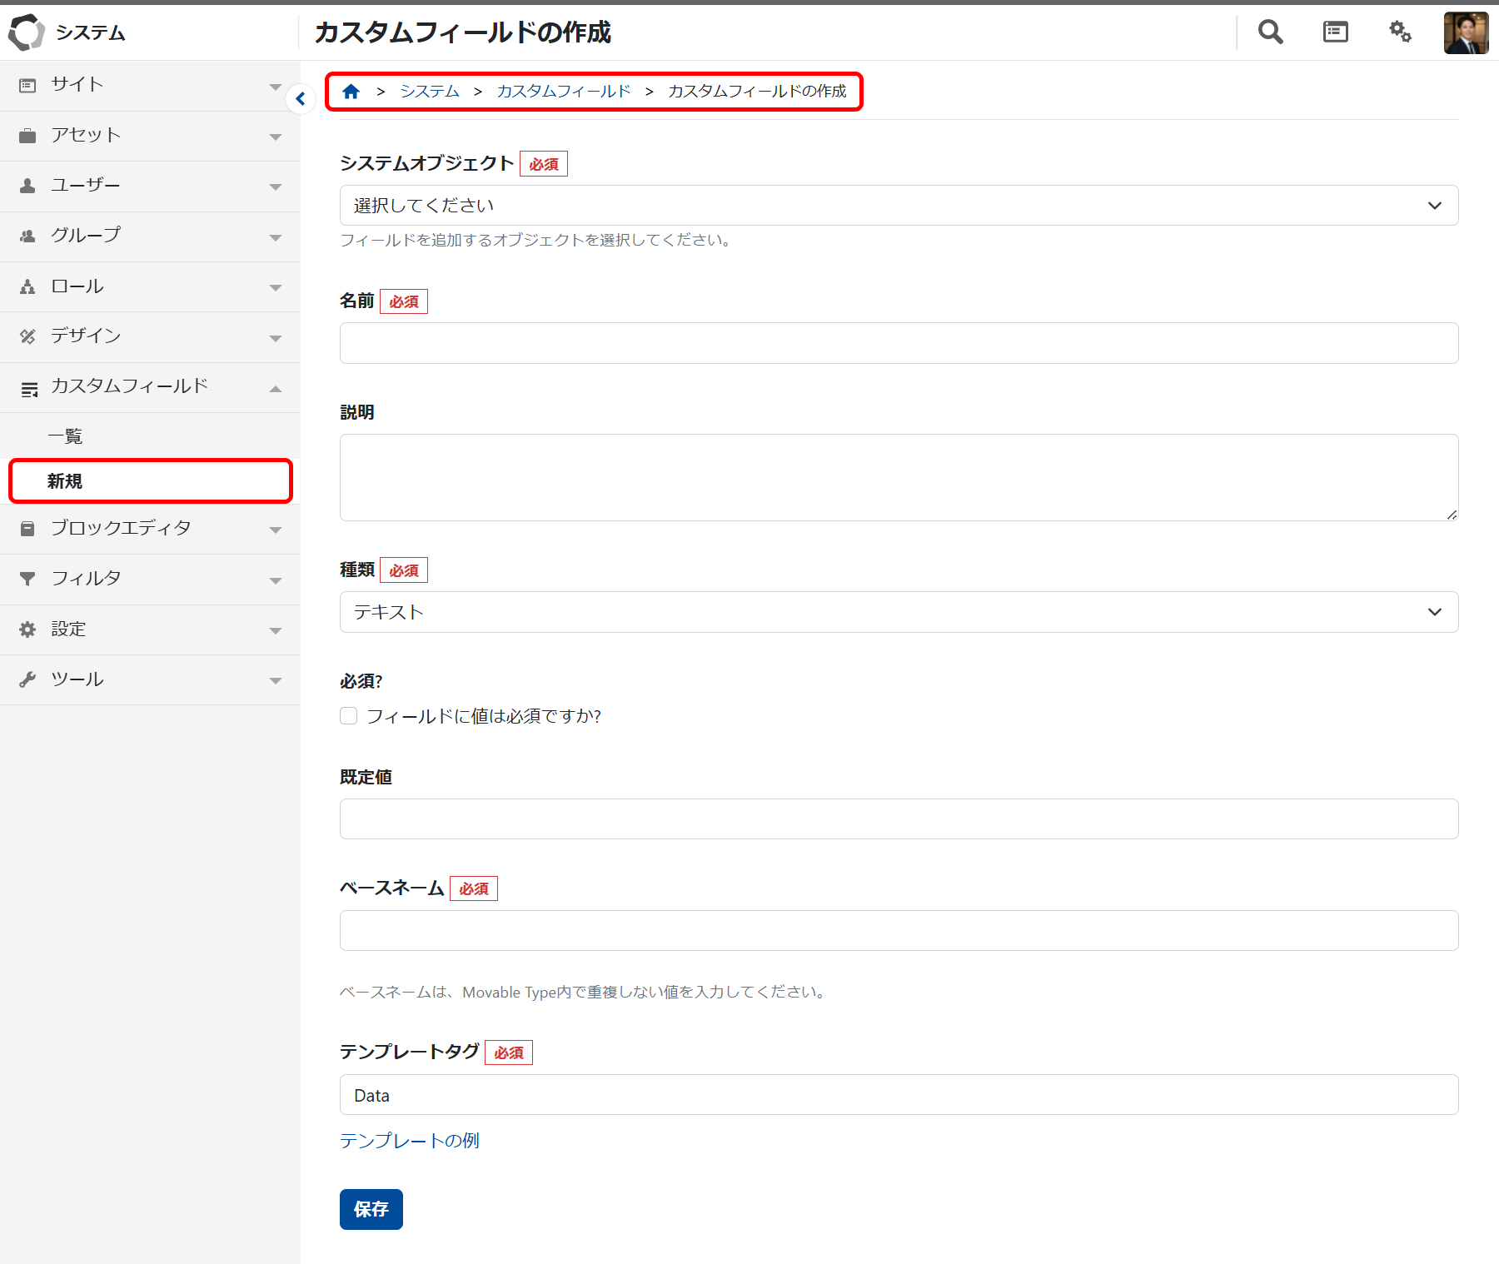Open the site list icon in header
1499x1264 pixels.
tap(1335, 32)
